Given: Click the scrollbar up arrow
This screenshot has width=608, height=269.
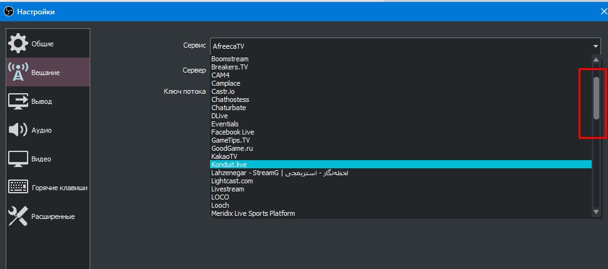Looking at the screenshot, I should point(596,59).
